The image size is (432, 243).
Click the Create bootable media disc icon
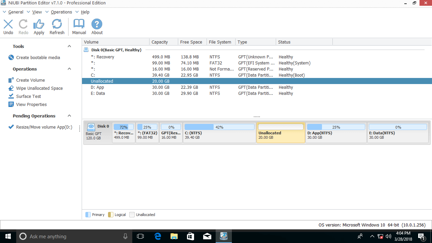coord(11,57)
